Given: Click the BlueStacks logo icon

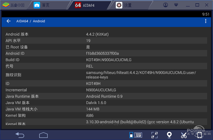Looking at the screenshot, I should click(6, 5).
